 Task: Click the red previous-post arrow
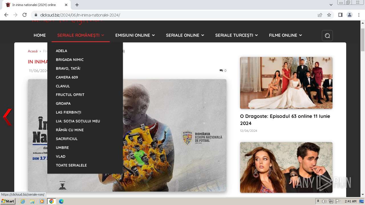tap(7, 117)
